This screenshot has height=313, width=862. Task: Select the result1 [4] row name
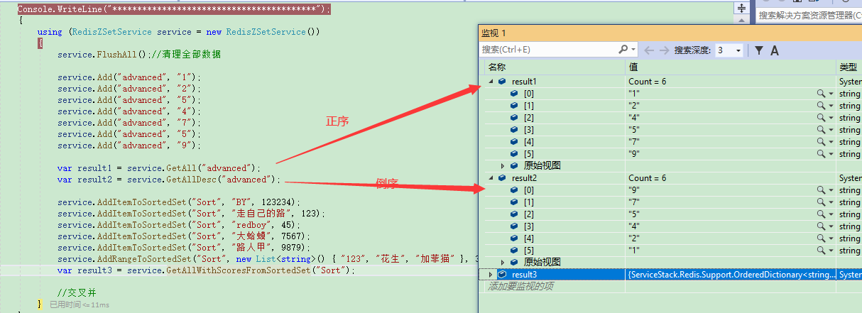point(528,142)
